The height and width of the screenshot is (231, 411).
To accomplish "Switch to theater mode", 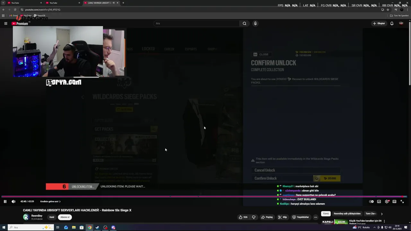I will click(394, 201).
